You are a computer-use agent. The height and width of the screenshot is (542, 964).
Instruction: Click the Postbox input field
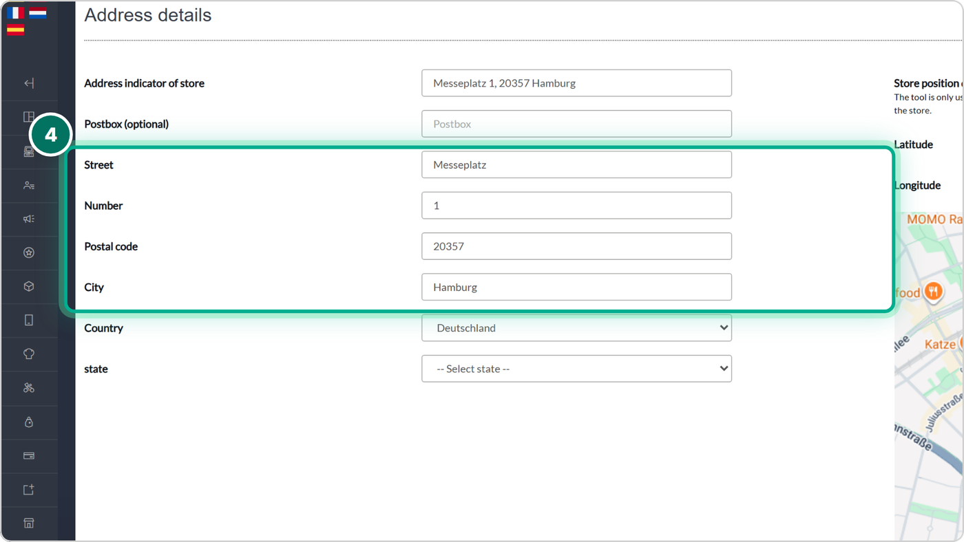[576, 124]
